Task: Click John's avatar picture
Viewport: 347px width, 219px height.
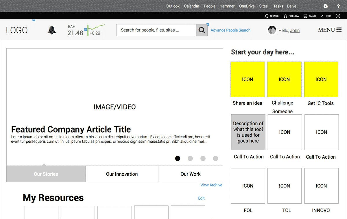Action: [272, 30]
